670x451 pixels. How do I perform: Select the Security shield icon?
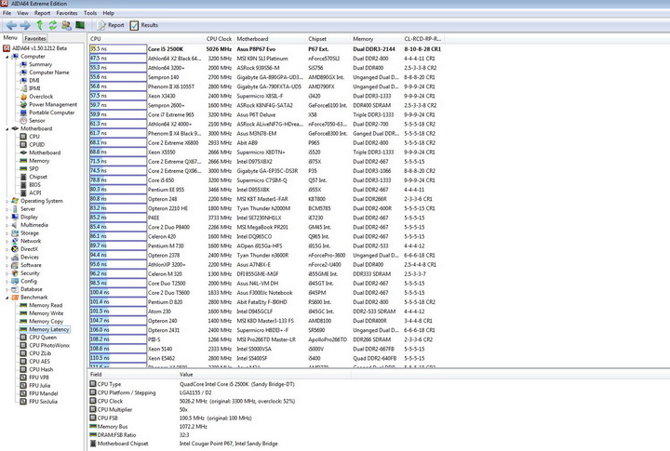[15, 273]
